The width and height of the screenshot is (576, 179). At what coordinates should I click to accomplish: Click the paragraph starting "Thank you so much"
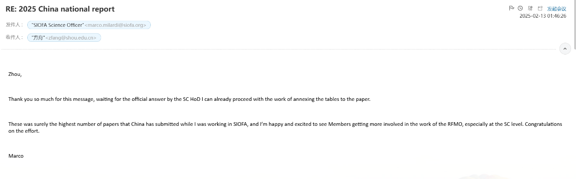(189, 99)
